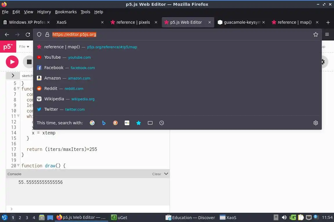Open the View menu
The image size is (334, 222).
point(28,12)
